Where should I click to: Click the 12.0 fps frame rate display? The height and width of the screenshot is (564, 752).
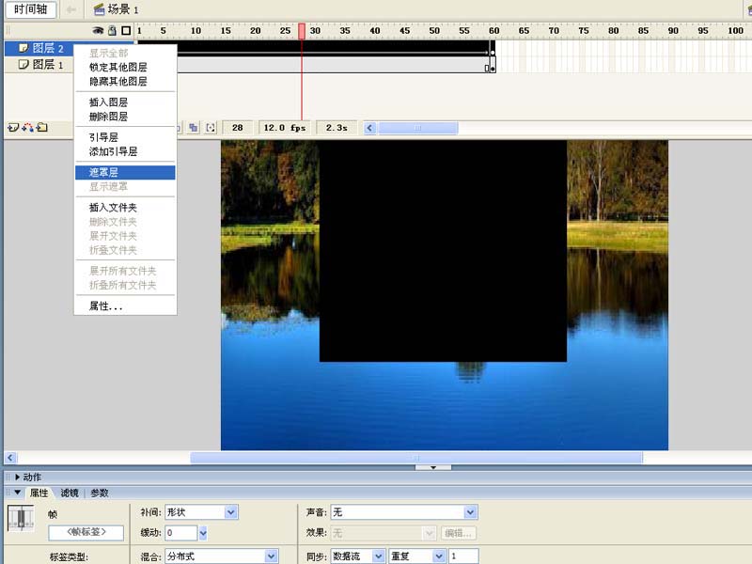[x=285, y=128]
